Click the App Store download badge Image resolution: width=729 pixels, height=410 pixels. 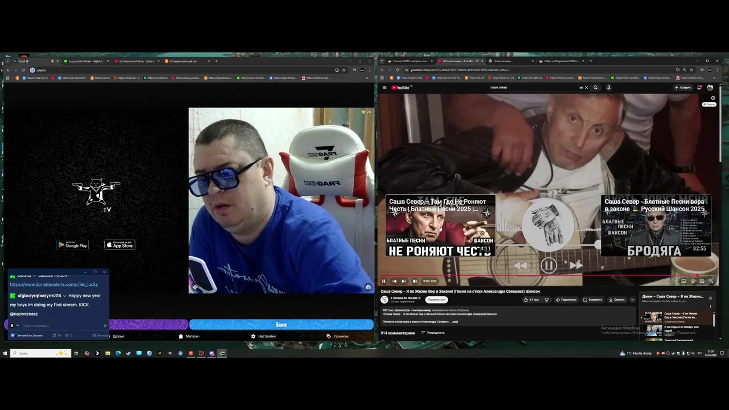tap(120, 245)
